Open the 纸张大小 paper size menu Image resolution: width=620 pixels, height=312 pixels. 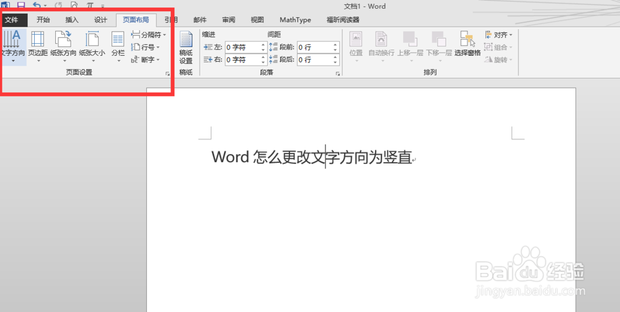click(x=92, y=46)
